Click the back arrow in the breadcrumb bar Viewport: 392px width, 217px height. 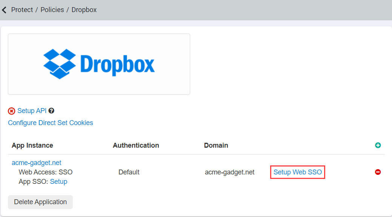tap(4, 10)
